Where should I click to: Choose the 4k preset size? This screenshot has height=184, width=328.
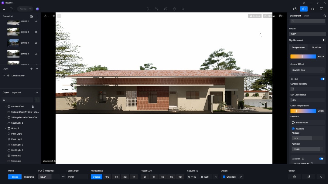point(154,177)
